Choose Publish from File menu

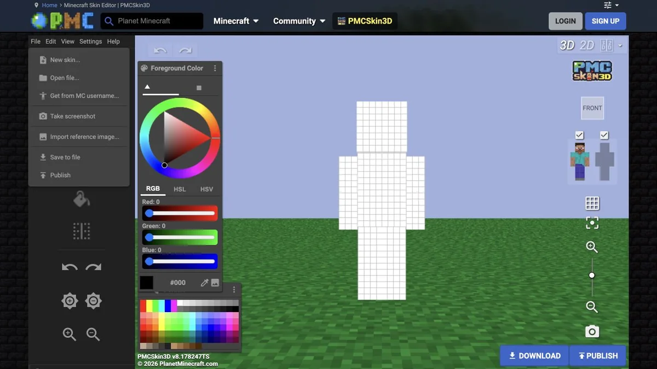[x=79, y=175]
